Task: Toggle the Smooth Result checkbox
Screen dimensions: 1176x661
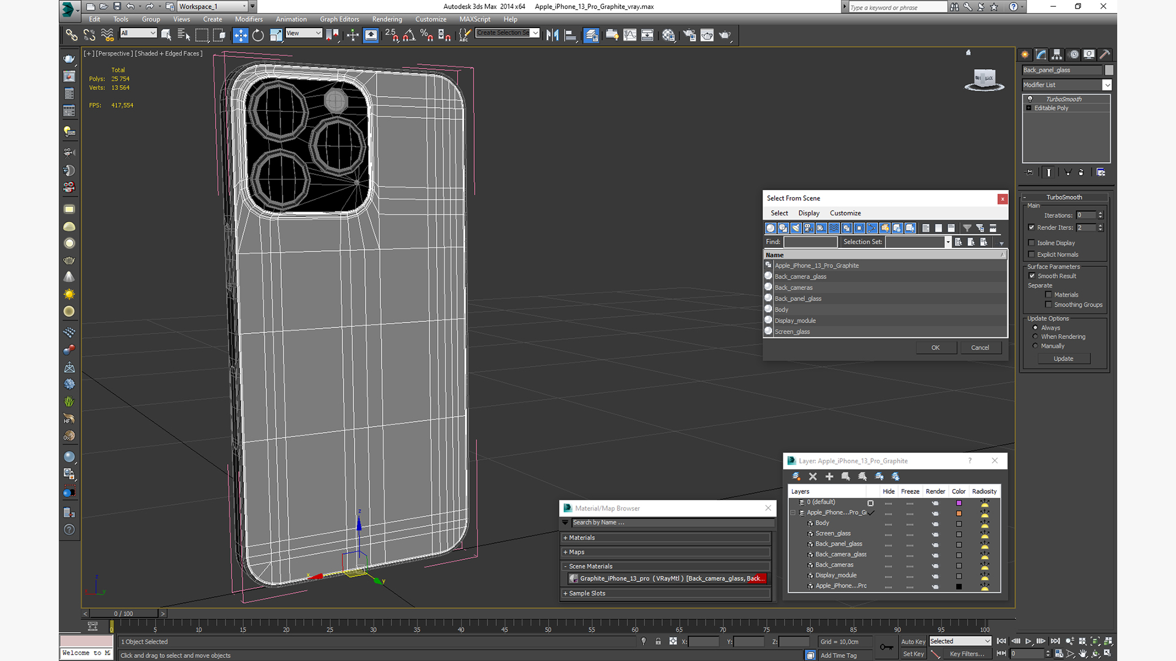Action: [x=1032, y=276]
